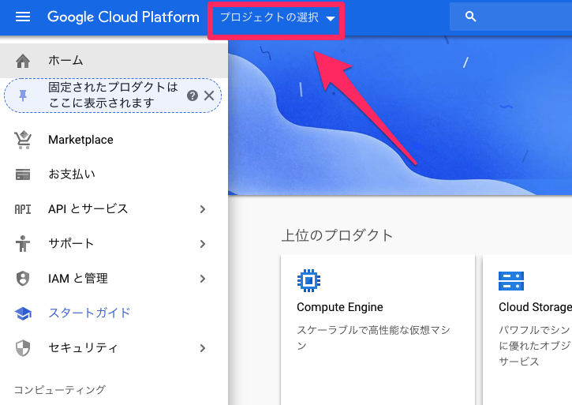Expand the セキュリティ submenu chevron
Screen dimensions: 572x405
click(203, 348)
